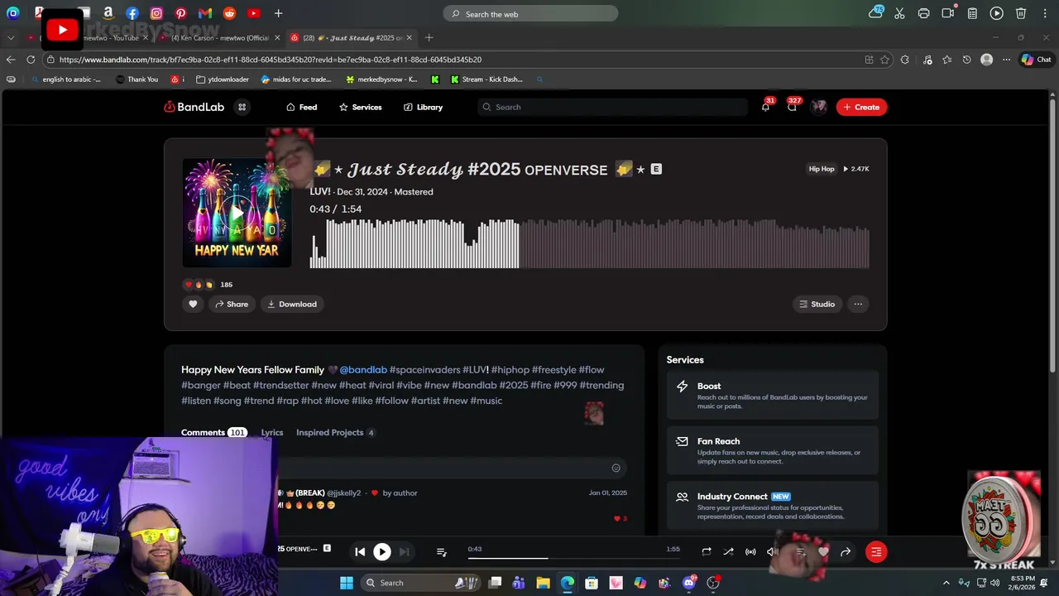Open chat messages with 327 badge

click(793, 107)
